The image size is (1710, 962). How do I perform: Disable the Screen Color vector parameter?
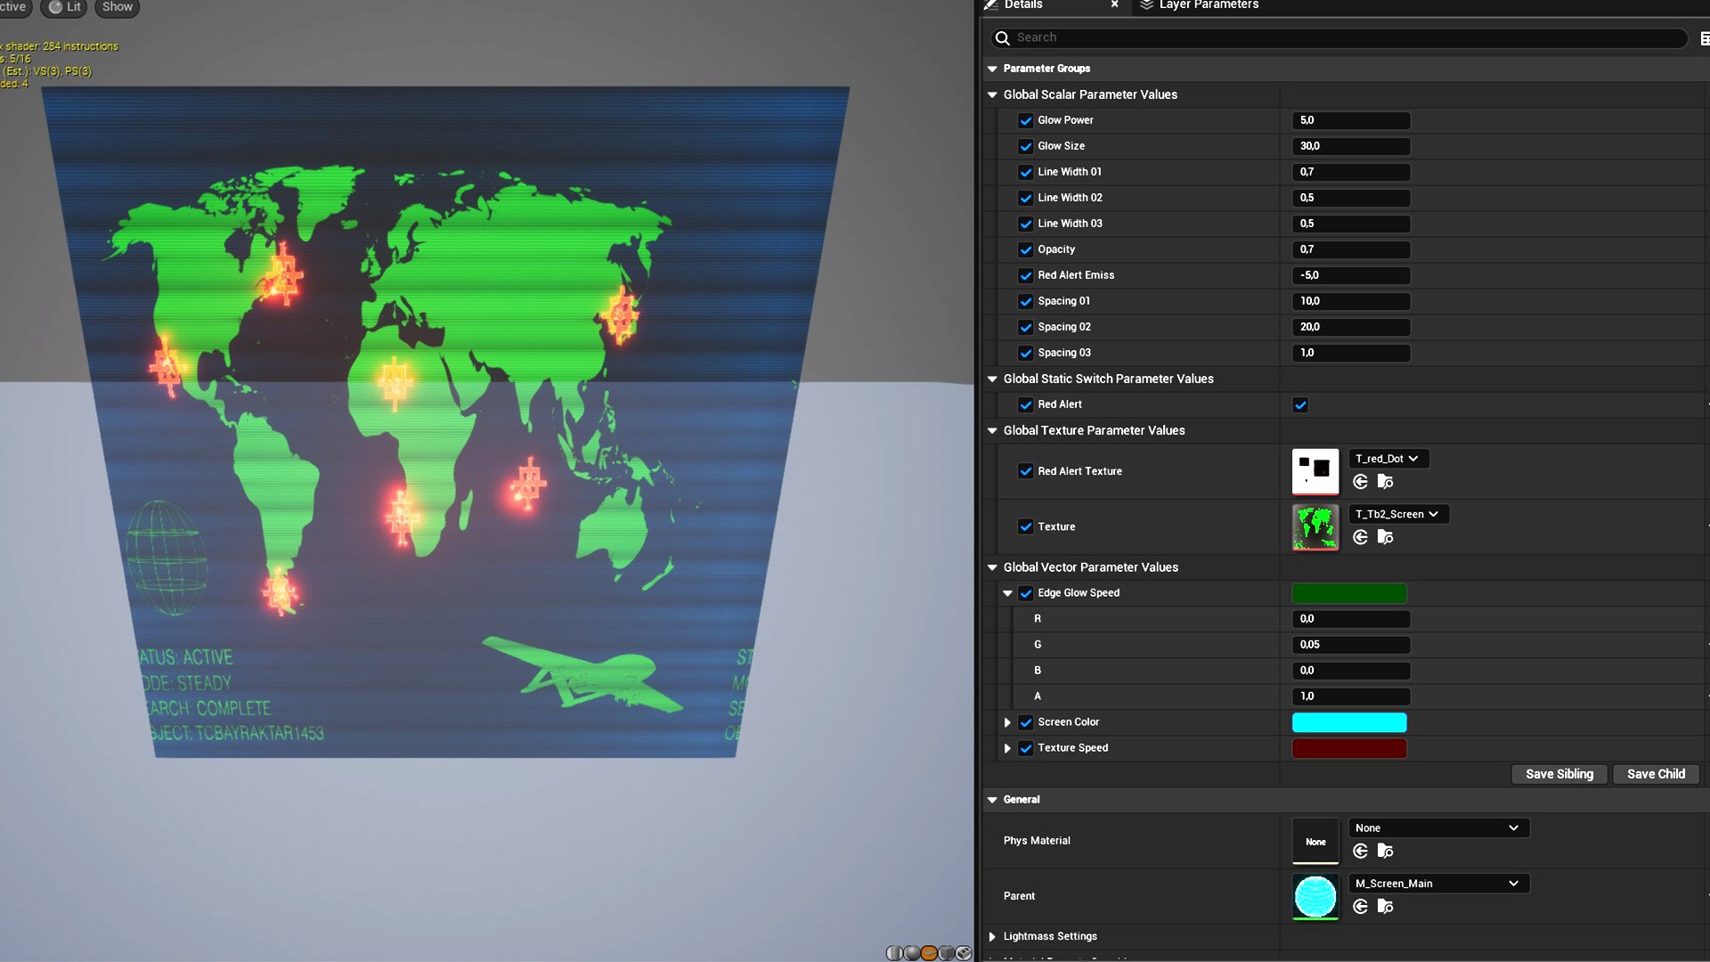tap(1025, 722)
